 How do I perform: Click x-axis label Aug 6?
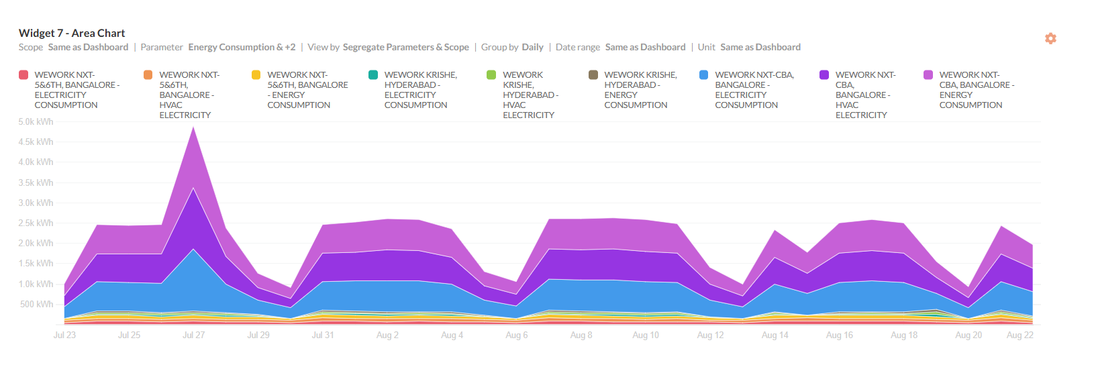pos(517,335)
